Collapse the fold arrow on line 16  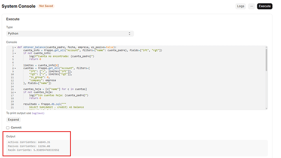pyautogui.click(x=15, y=93)
